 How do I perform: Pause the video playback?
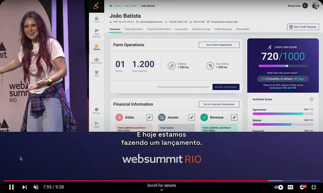[11, 187]
